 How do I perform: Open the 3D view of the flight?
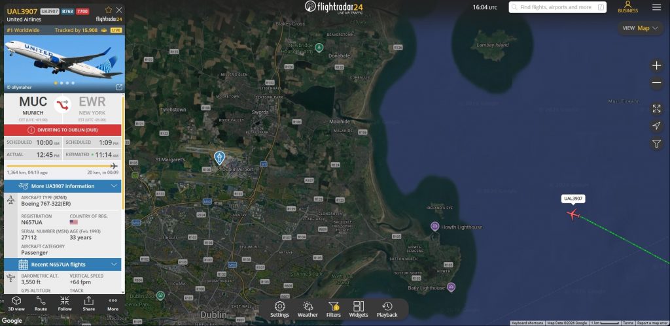coord(16,303)
